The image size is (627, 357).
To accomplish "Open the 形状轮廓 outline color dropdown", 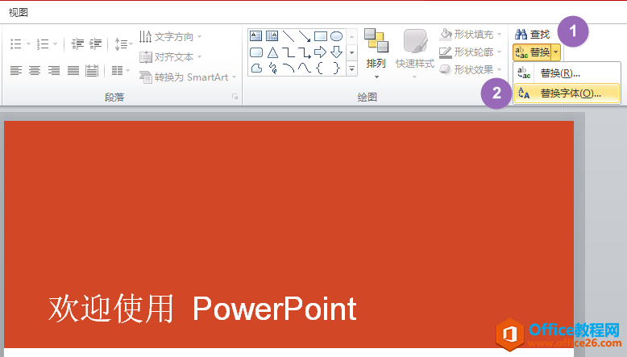I will [x=471, y=52].
